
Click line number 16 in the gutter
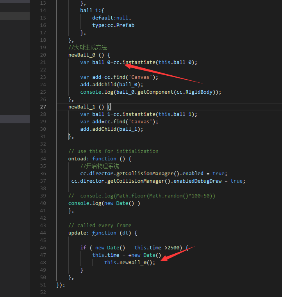(x=43, y=25)
